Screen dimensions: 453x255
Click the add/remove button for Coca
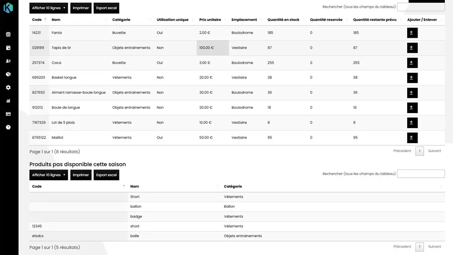tap(412, 63)
